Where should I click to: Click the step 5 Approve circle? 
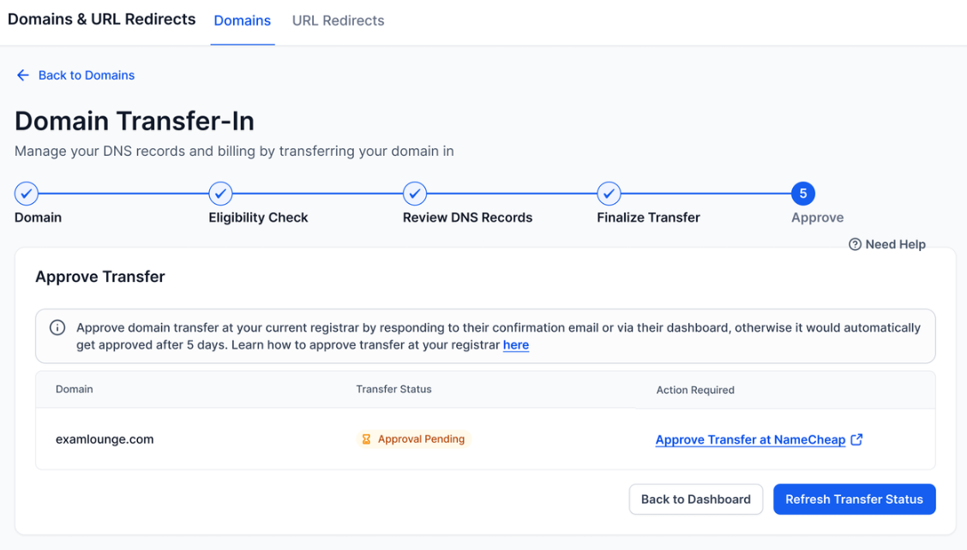(803, 194)
